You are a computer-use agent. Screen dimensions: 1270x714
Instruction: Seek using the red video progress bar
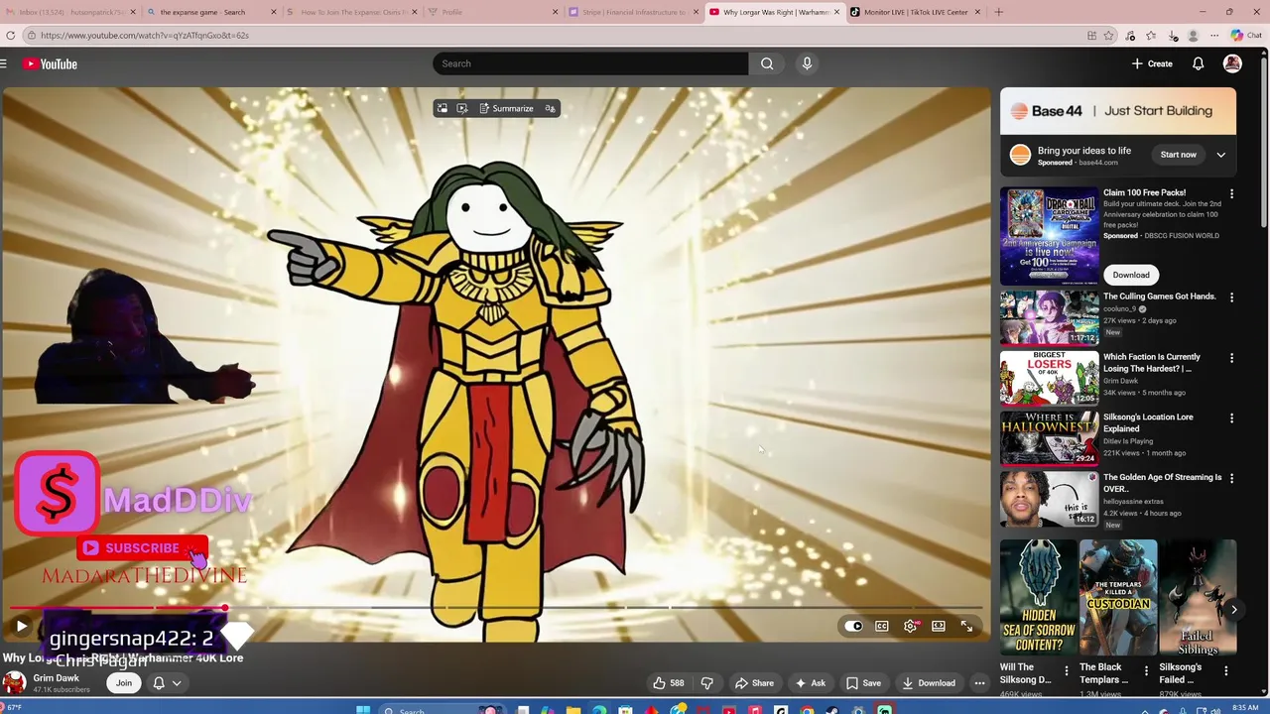[x=496, y=608]
